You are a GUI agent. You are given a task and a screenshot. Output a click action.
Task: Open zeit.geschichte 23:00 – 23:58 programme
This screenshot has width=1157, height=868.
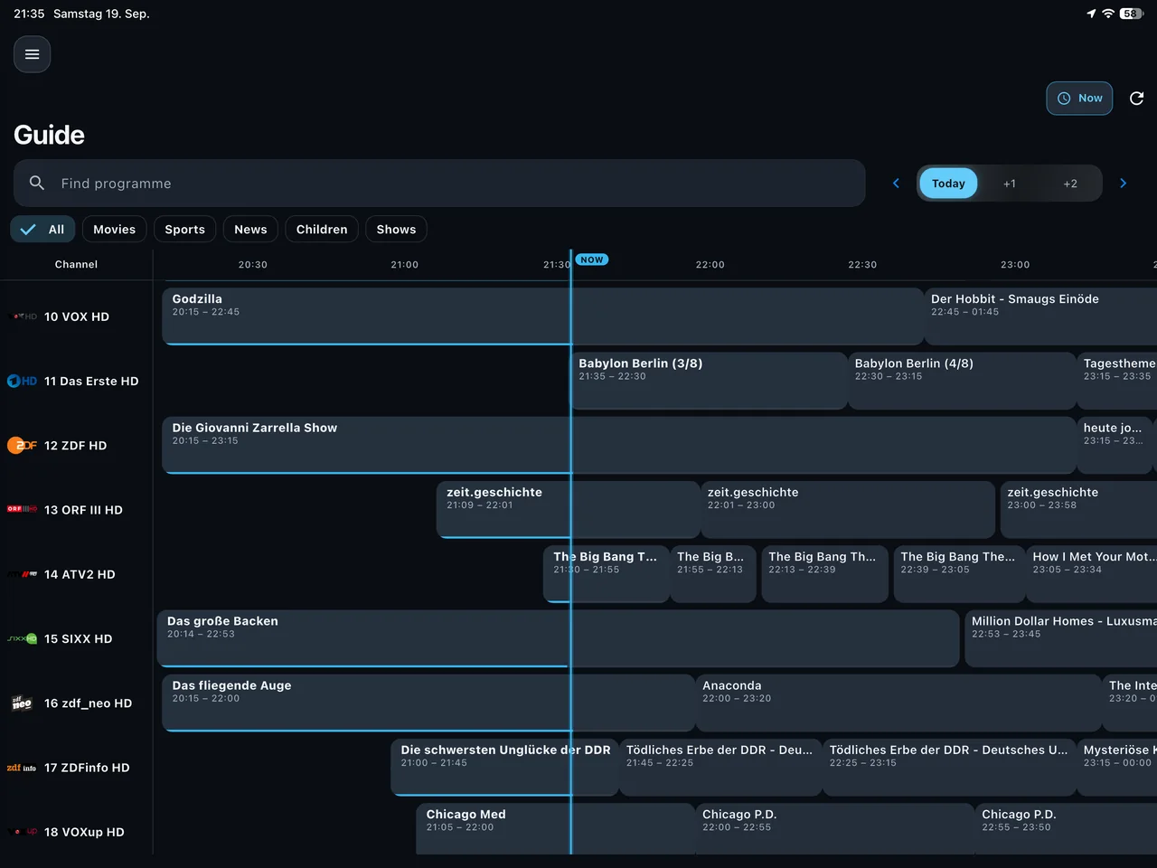pyautogui.click(x=1079, y=510)
